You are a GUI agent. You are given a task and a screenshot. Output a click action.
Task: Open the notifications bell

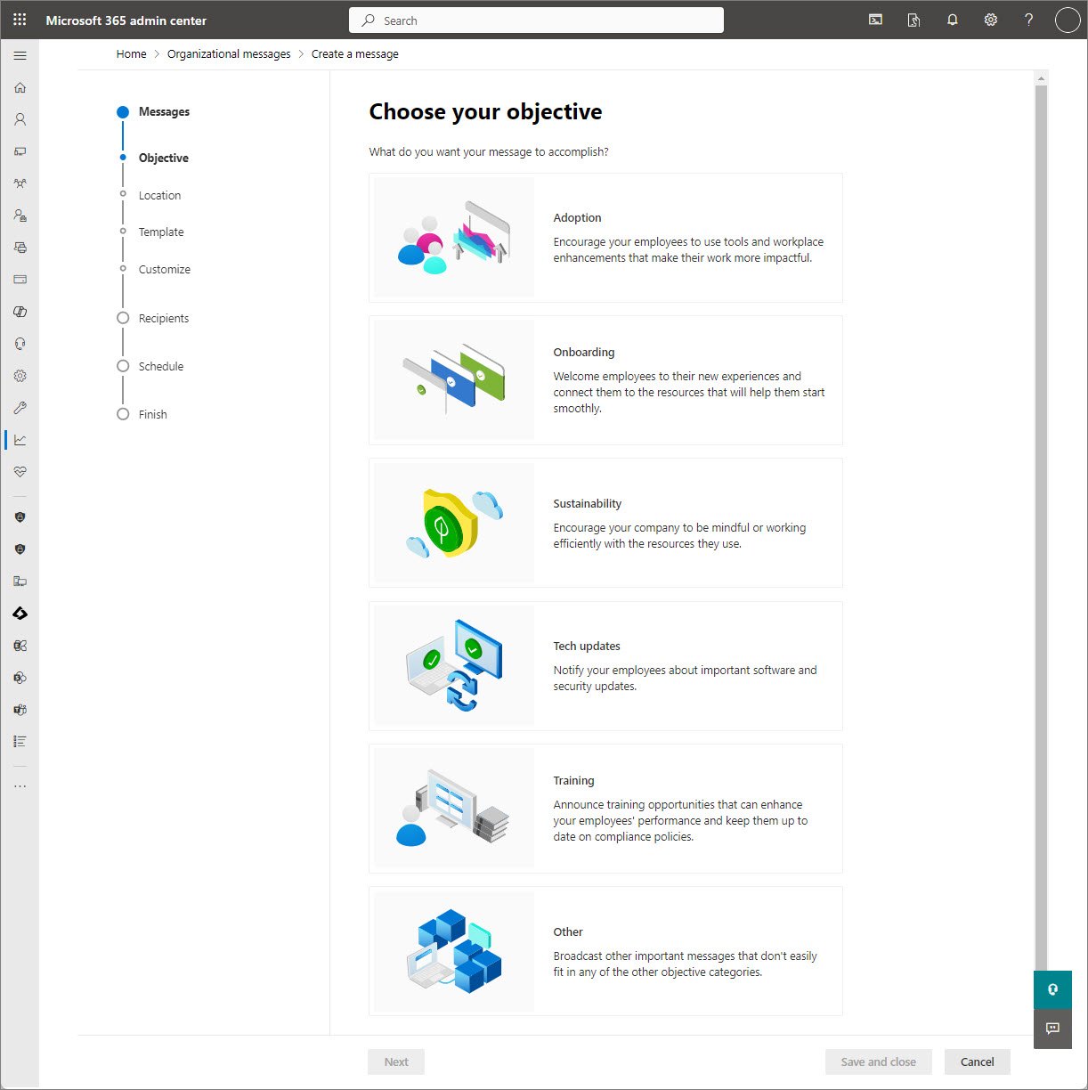[x=952, y=20]
